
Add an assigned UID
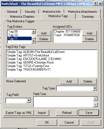pos(90,33)
